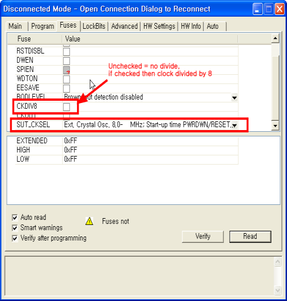Select the EESAVE fuse name
The height and width of the screenshot is (301, 287).
[x=28, y=88]
